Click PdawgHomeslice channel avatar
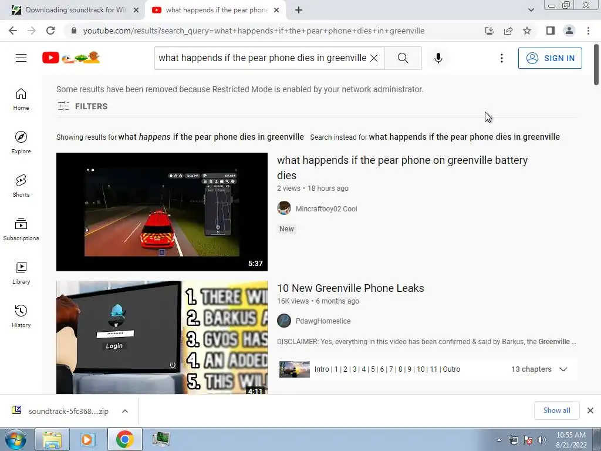601x451 pixels. (x=284, y=321)
